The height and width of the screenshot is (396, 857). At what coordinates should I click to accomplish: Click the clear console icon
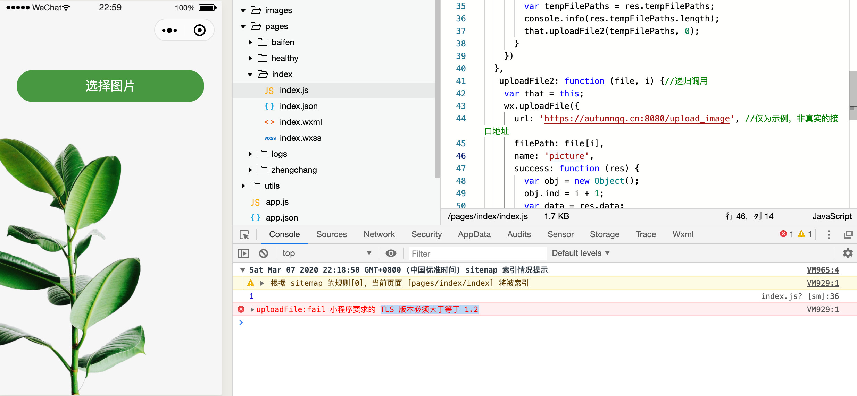pyautogui.click(x=264, y=253)
